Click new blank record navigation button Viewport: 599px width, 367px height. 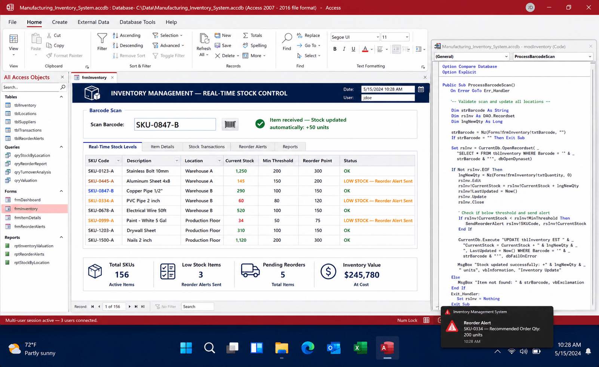click(143, 306)
